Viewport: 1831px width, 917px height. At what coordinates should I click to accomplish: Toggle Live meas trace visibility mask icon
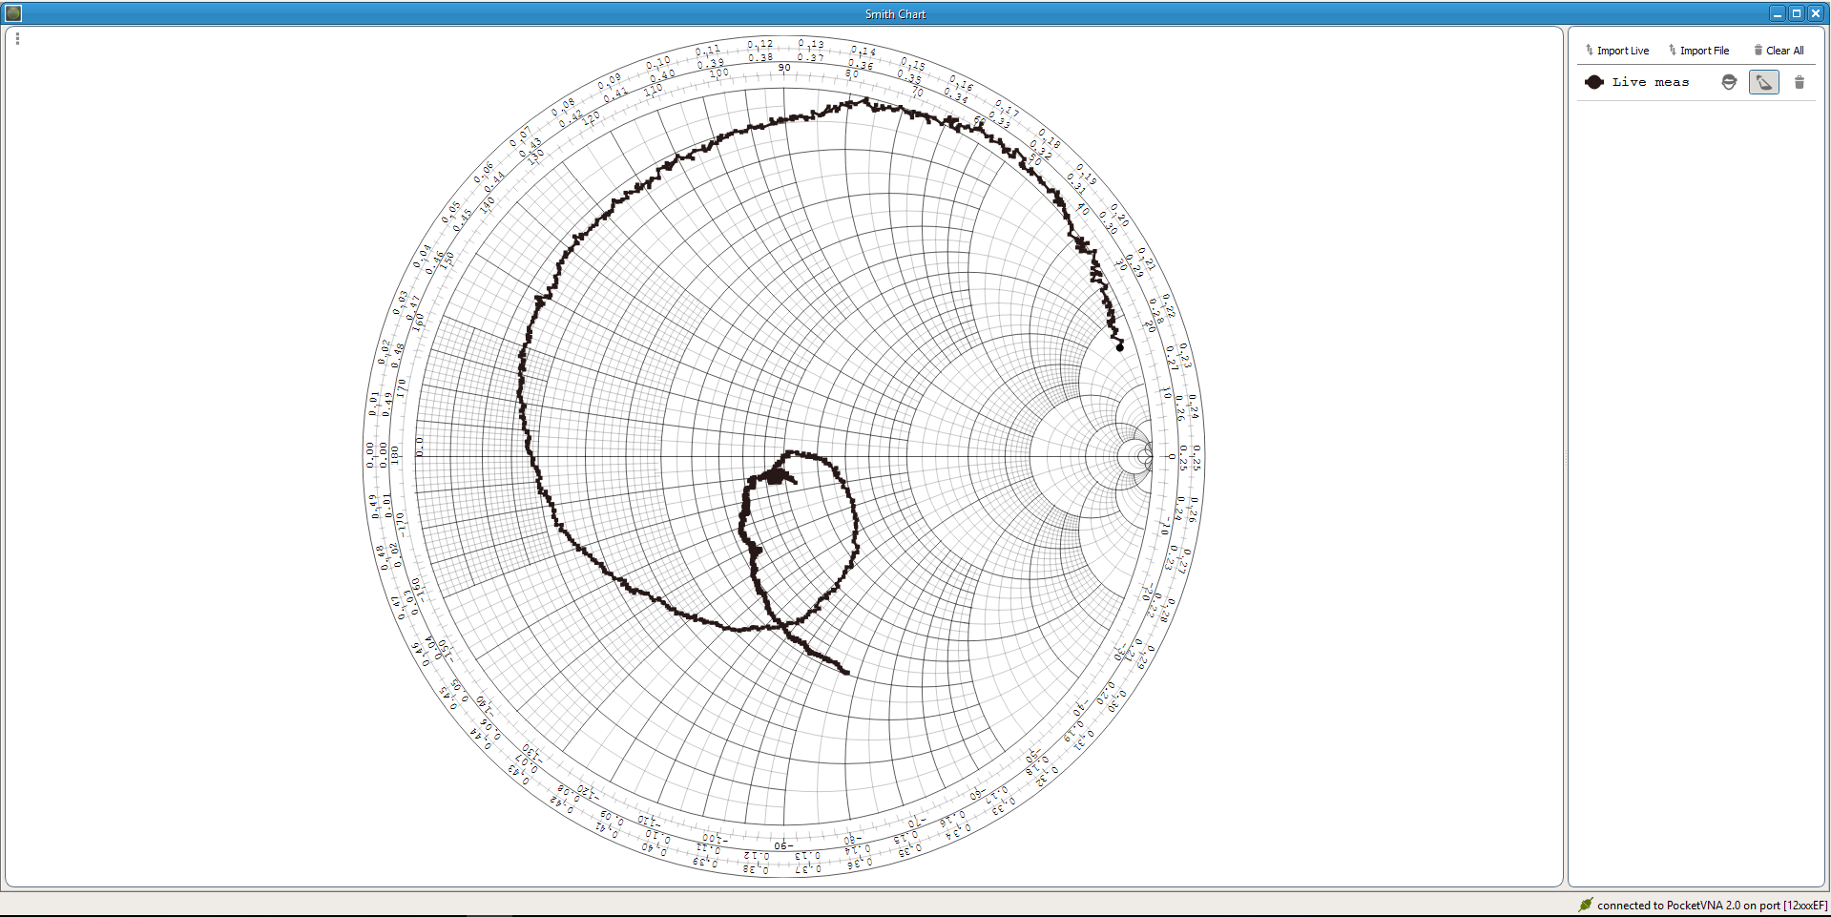point(1729,82)
